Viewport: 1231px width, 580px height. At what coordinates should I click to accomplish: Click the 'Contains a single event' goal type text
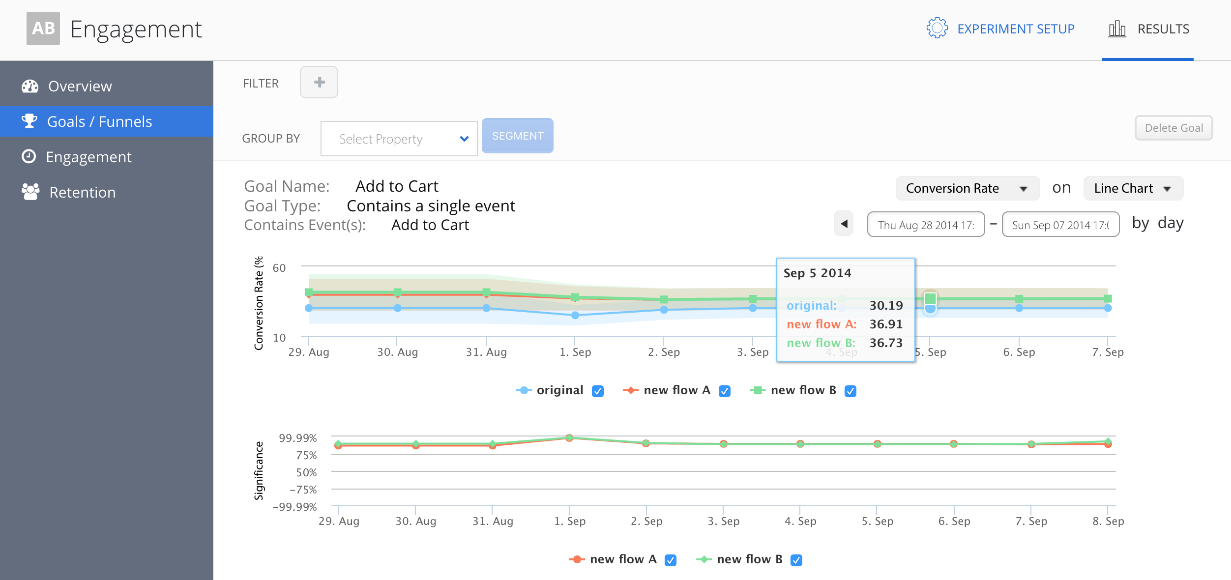coord(431,205)
